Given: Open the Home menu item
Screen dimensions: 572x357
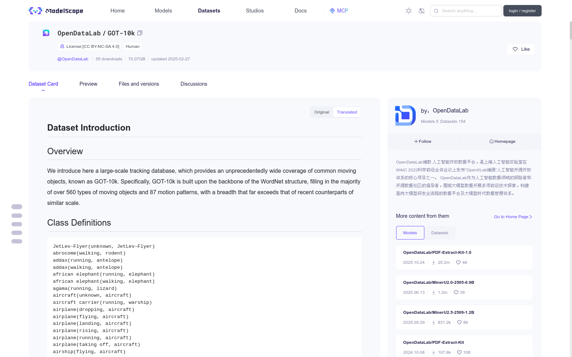Looking at the screenshot, I should [x=118, y=11].
